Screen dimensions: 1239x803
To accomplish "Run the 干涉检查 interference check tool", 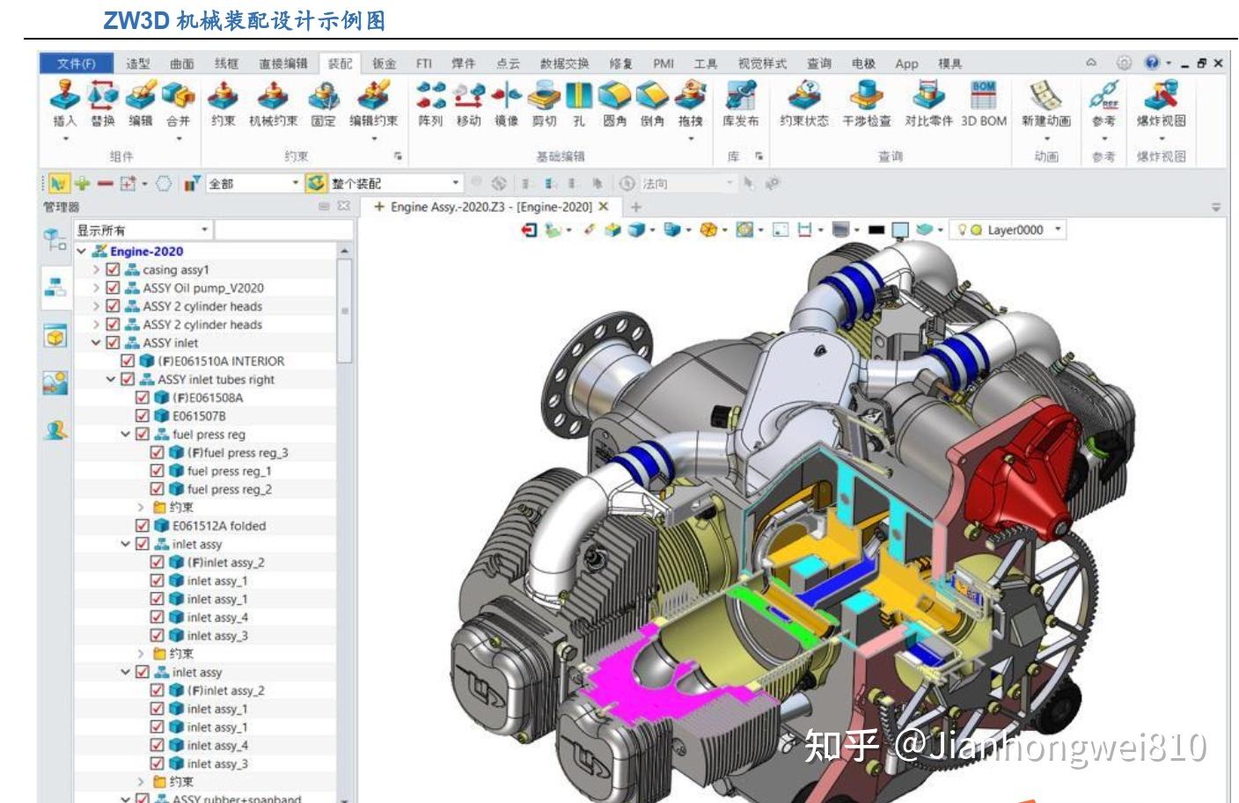I will [x=867, y=96].
